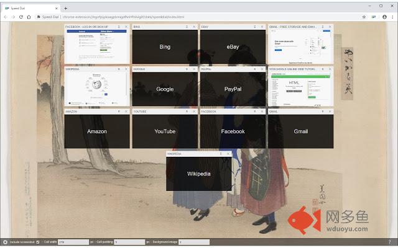Image resolution: width=398 pixels, height=248 pixels.
Task: Reload the Speed Dial page
Action: coord(21,17)
